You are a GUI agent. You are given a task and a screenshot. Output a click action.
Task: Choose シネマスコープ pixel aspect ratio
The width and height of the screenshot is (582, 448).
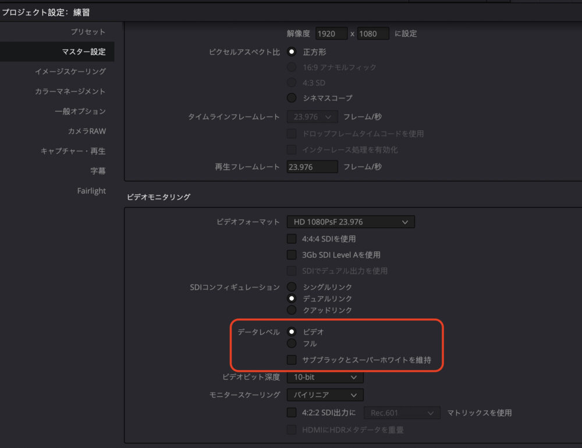coord(292,98)
